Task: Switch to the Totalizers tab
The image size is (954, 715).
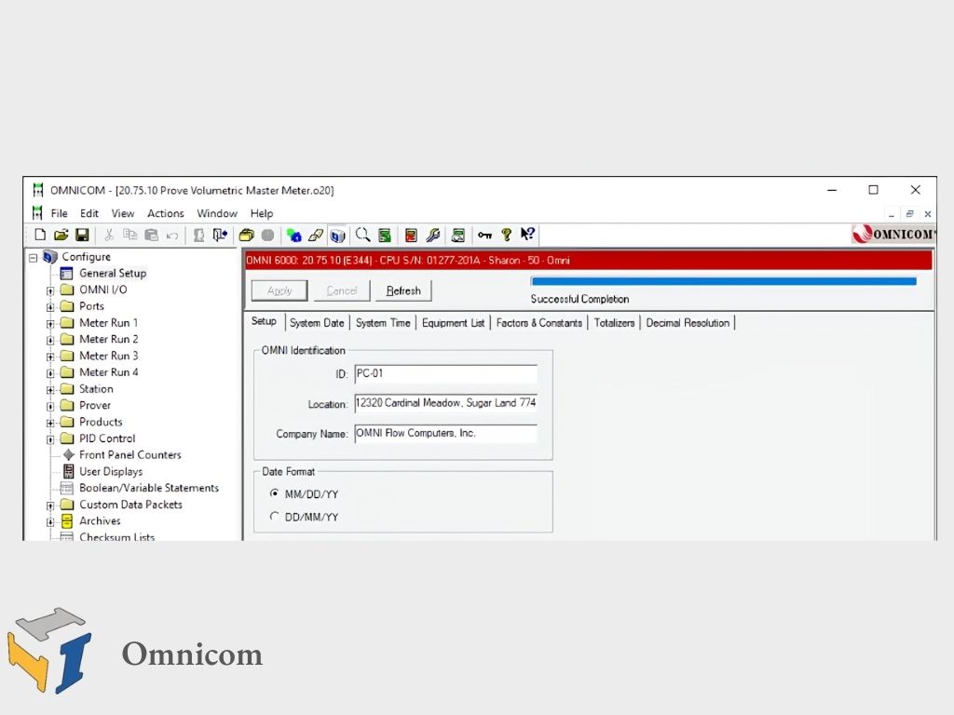Action: [x=614, y=323]
